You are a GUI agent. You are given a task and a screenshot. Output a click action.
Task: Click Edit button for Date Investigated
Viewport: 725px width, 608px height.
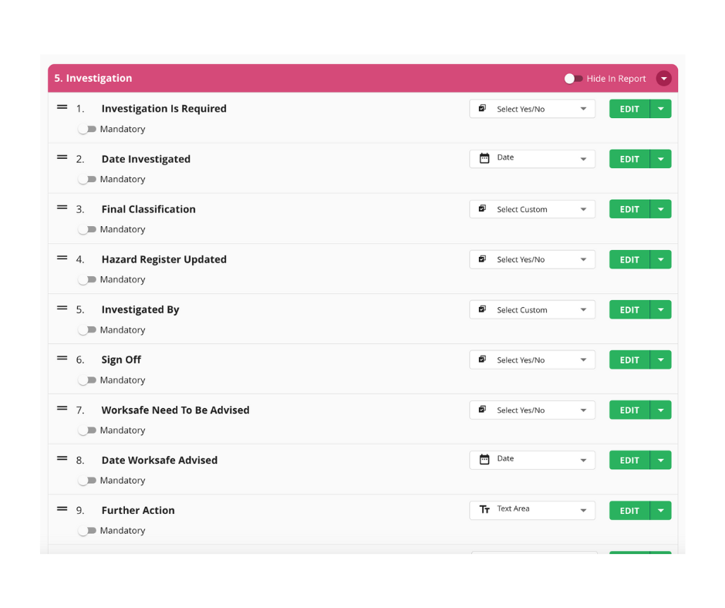coord(629,159)
